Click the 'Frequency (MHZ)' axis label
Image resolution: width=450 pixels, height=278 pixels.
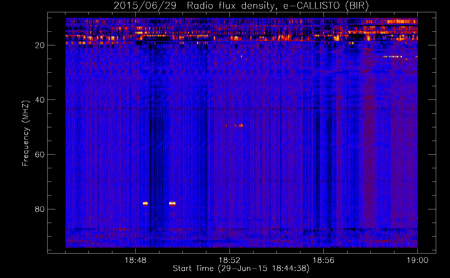(26, 133)
